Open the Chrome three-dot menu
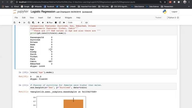 189,2
